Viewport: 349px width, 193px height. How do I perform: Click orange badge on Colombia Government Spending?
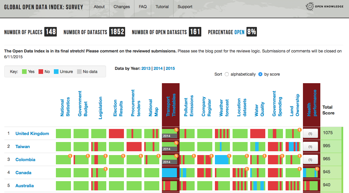coord(282,156)
